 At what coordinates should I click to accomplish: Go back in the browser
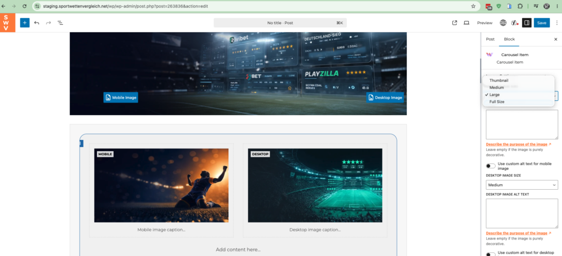(x=4, y=6)
